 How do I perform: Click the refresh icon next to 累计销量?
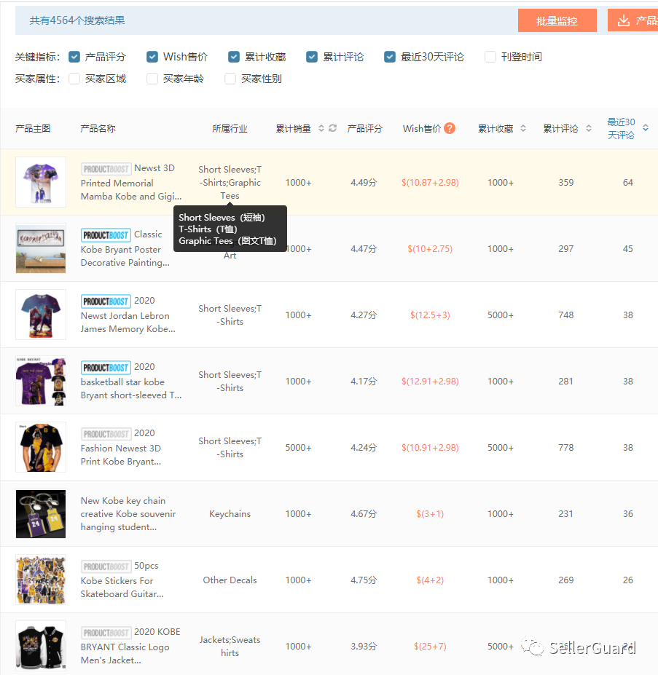(x=333, y=128)
